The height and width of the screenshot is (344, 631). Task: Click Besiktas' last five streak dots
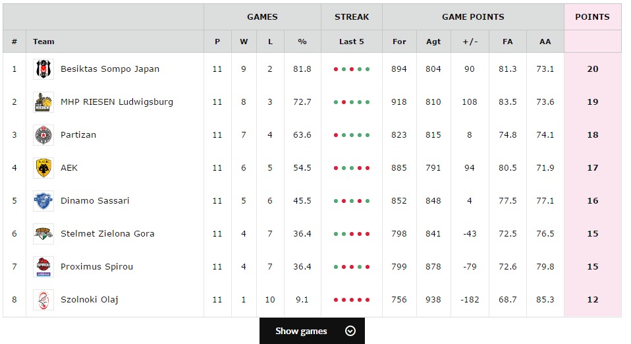click(x=352, y=69)
